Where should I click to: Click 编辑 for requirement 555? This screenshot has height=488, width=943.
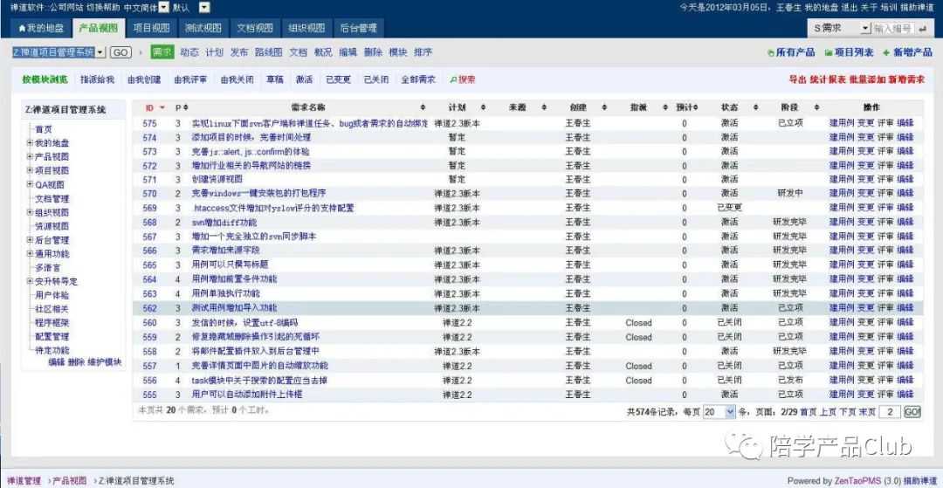click(905, 395)
